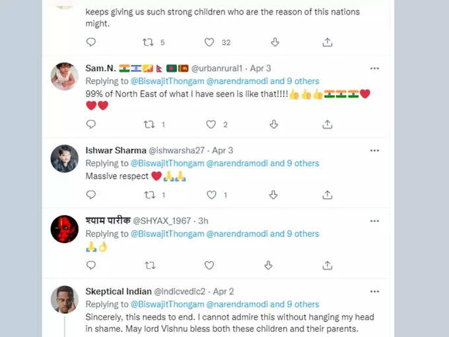View the red SHYAX_1967 avatar
449x337 pixels.
click(x=65, y=229)
